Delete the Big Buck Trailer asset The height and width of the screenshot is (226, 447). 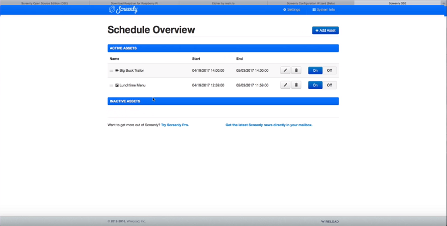(296, 70)
